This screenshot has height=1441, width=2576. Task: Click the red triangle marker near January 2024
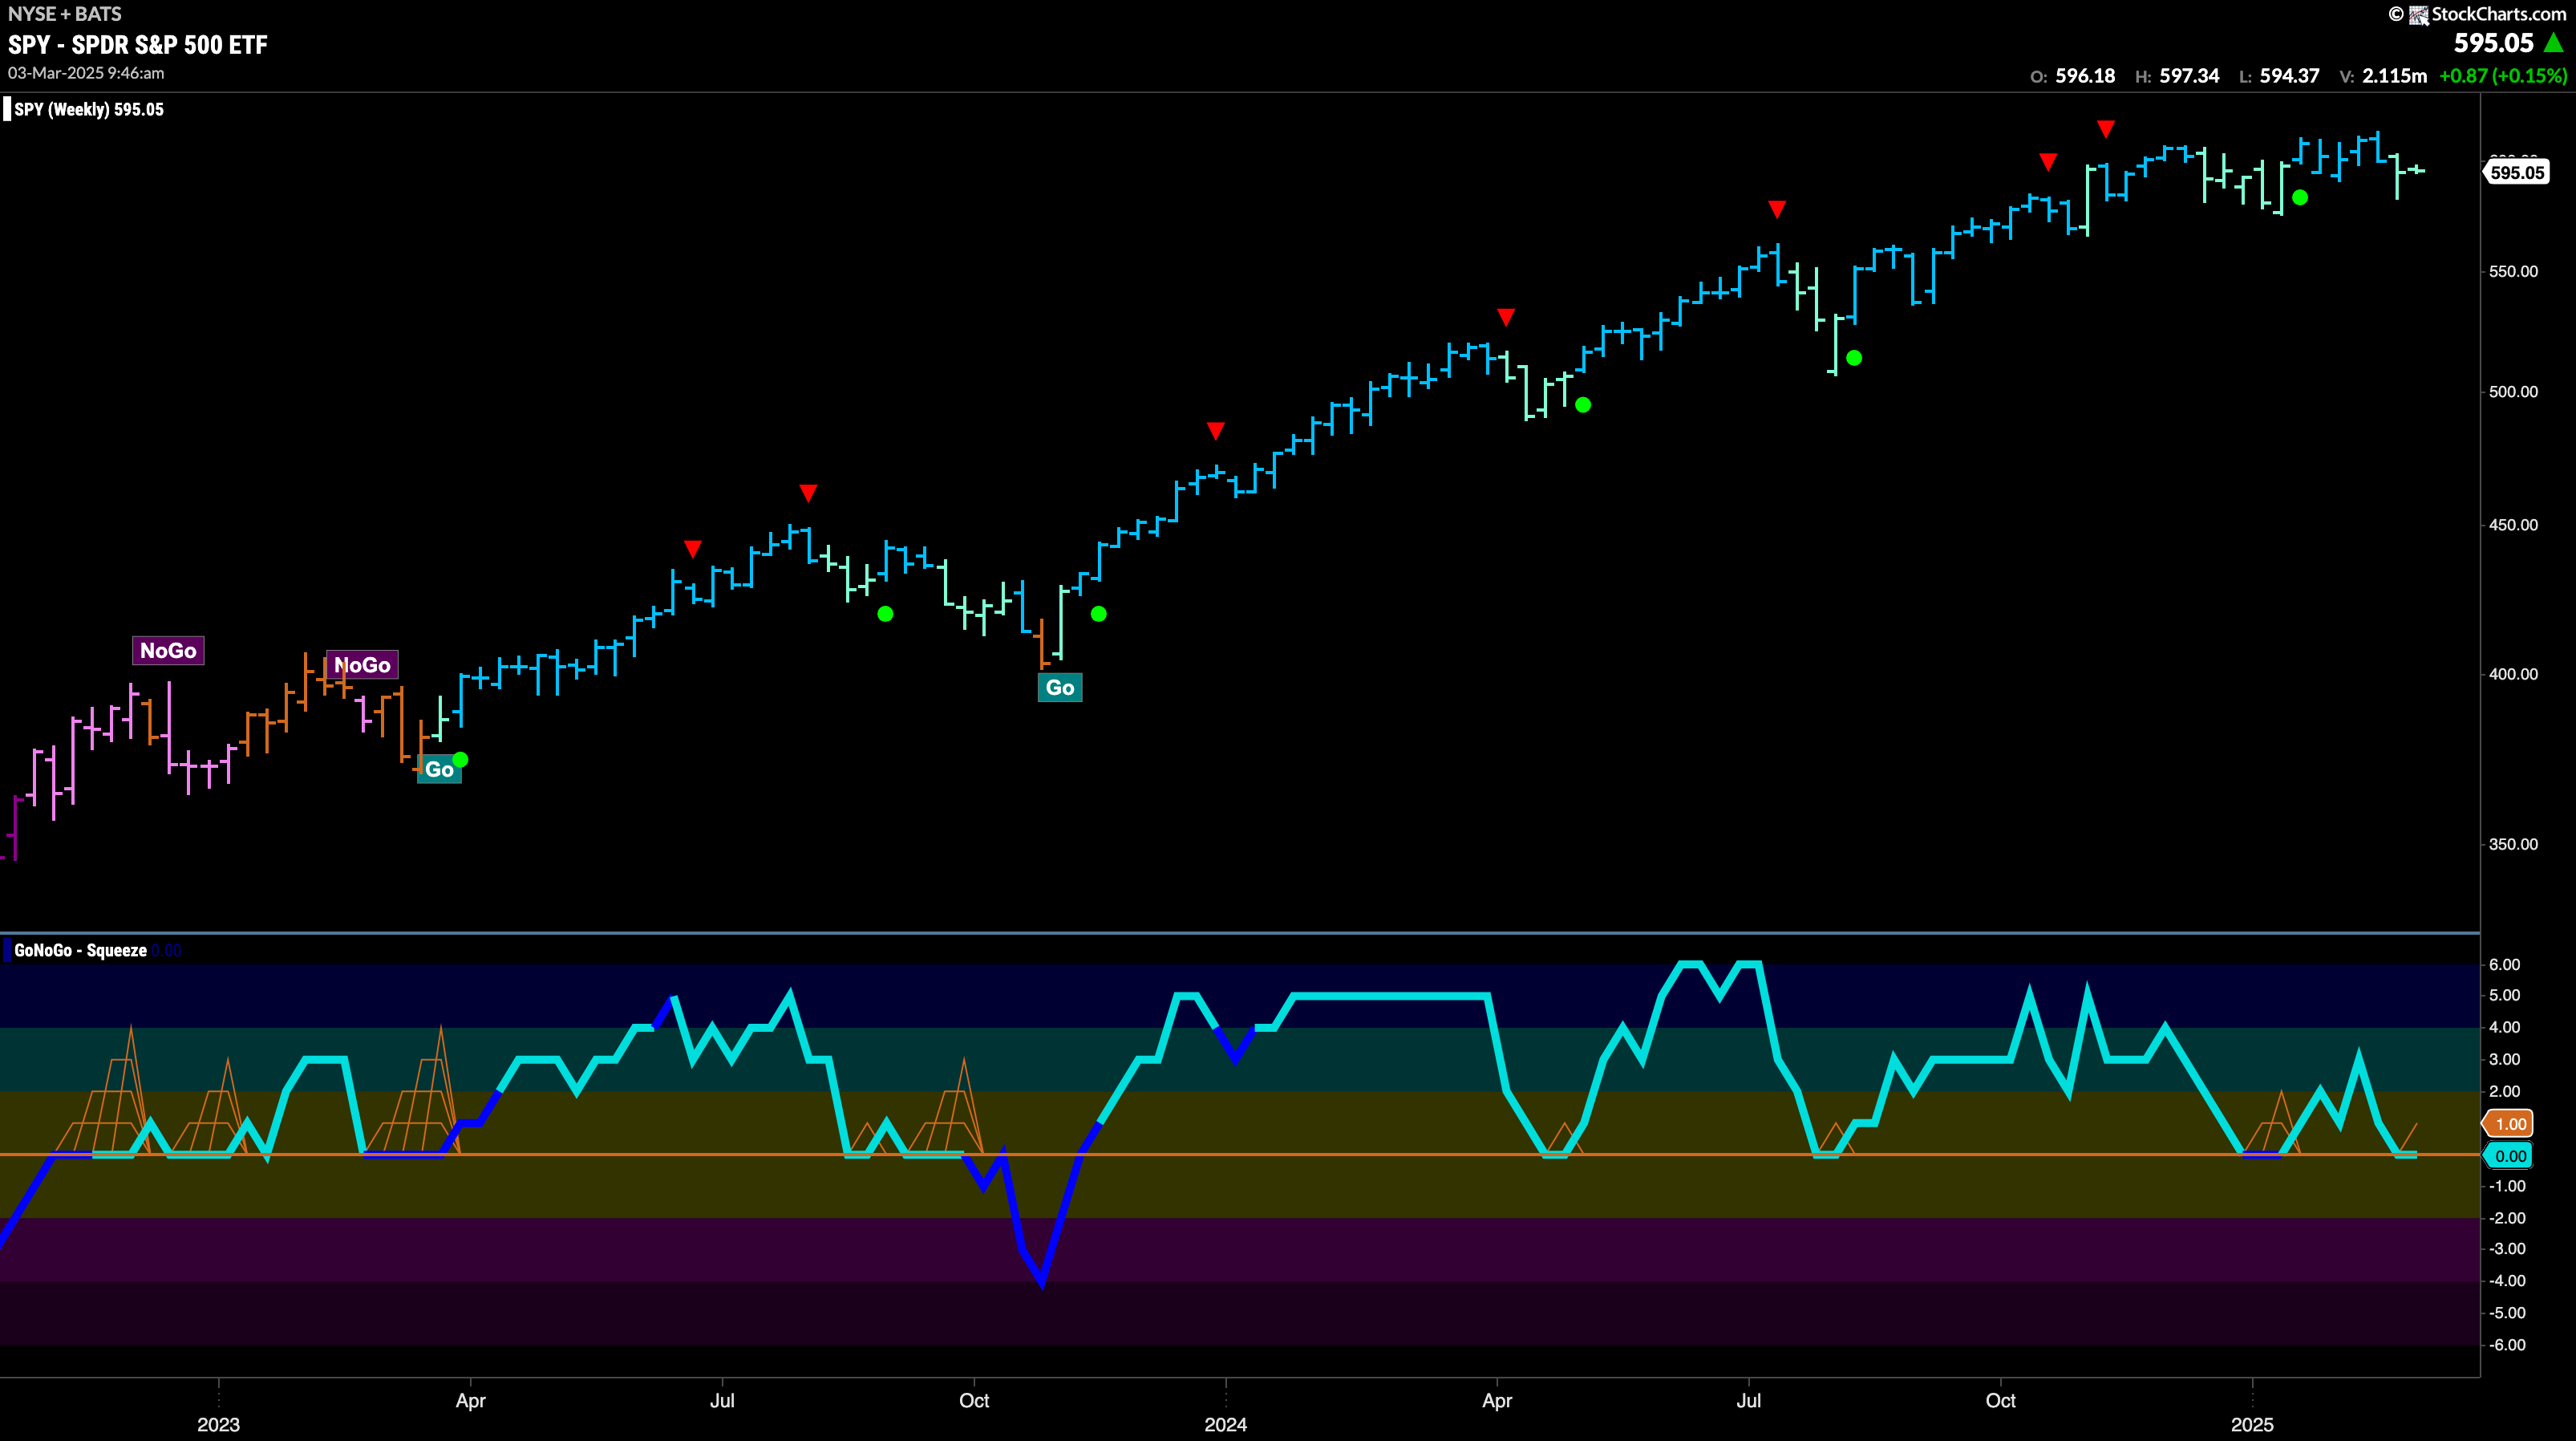(x=1215, y=432)
